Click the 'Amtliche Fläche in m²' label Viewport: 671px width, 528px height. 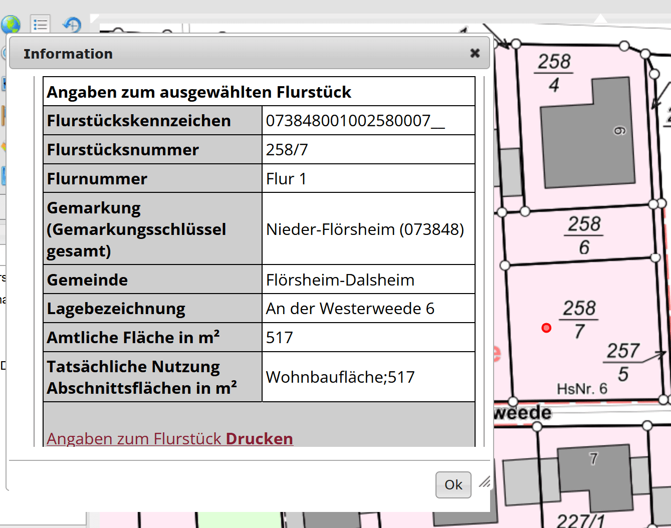coord(133,337)
